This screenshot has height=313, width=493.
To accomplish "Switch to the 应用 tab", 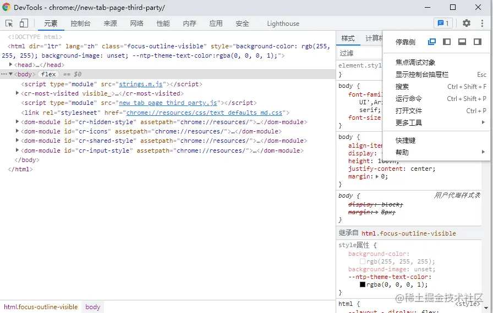I will (x=216, y=24).
